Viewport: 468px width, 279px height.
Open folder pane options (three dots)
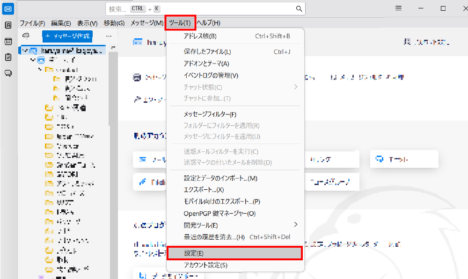point(109,36)
